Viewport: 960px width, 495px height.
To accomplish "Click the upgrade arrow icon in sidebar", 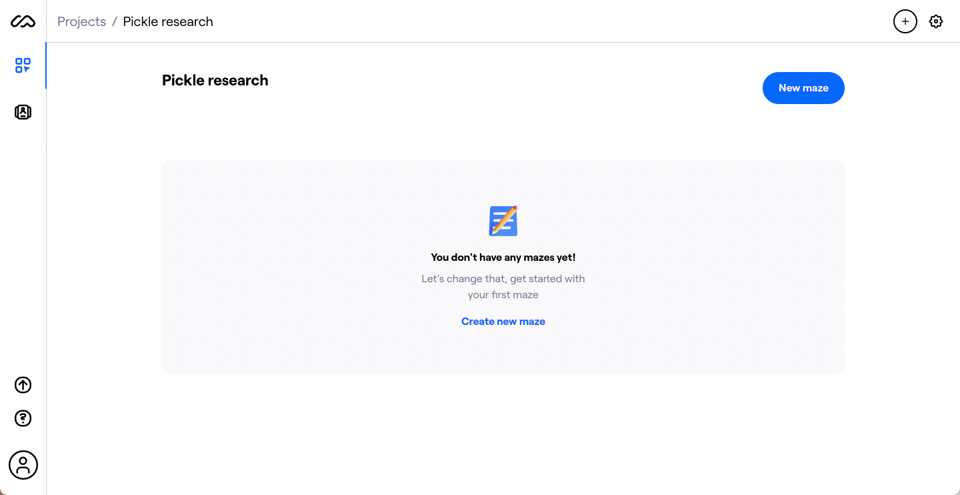I will (23, 385).
